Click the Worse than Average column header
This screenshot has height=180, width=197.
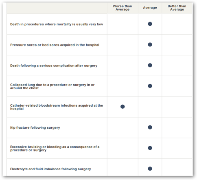[123, 8]
